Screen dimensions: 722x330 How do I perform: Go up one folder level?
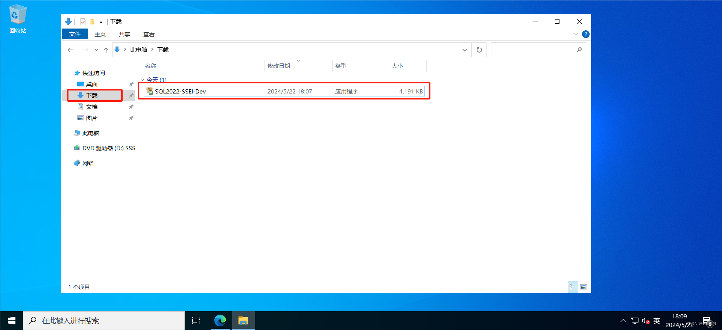pos(106,50)
